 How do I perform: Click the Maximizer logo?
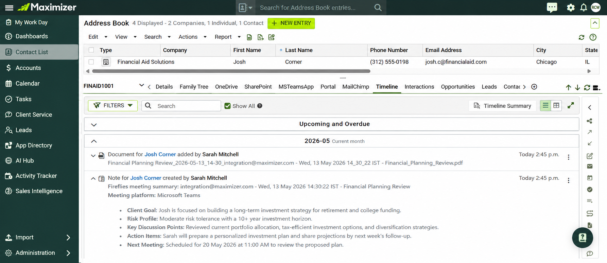tap(47, 7)
